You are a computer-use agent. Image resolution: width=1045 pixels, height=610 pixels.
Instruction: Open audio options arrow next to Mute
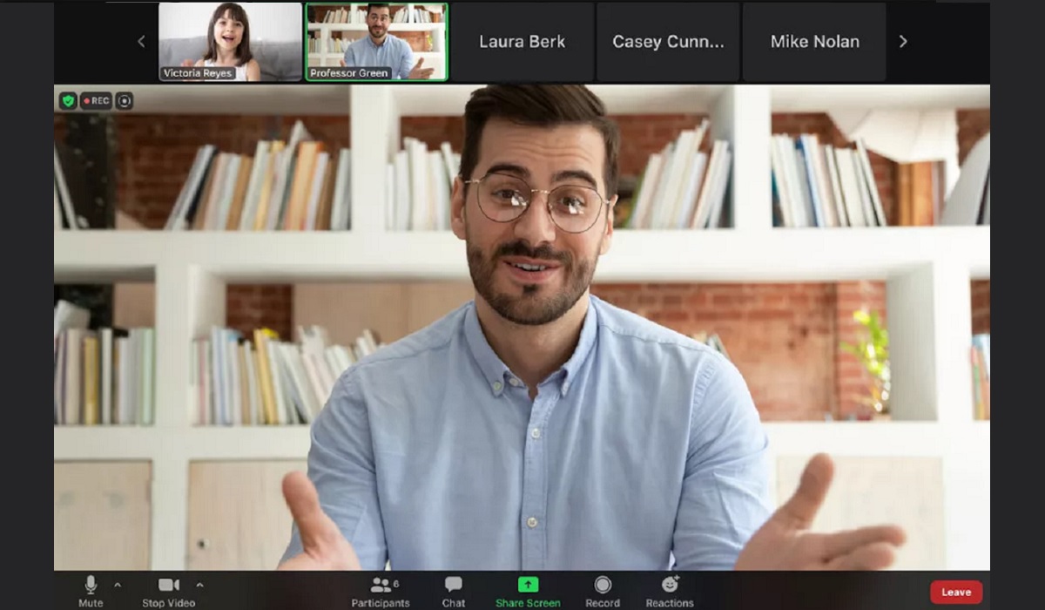(118, 585)
